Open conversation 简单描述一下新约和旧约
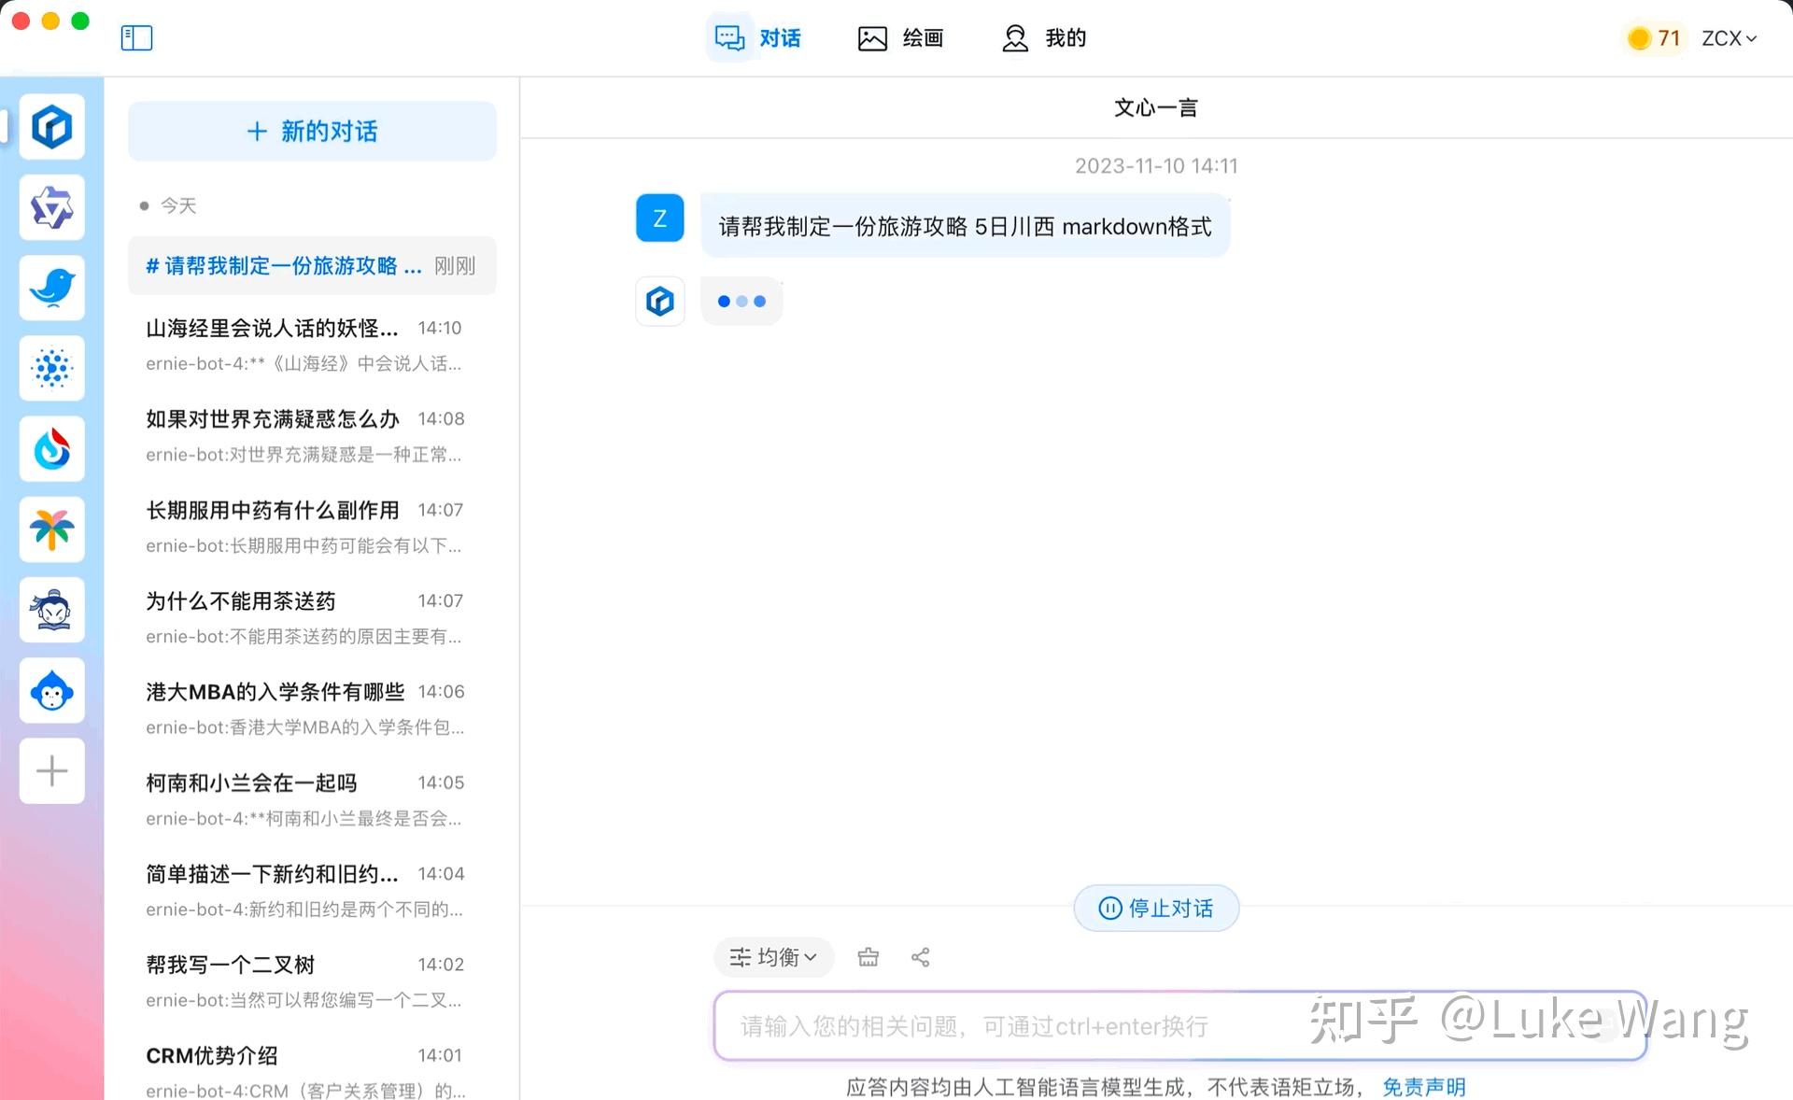This screenshot has height=1100, width=1793. [312, 890]
